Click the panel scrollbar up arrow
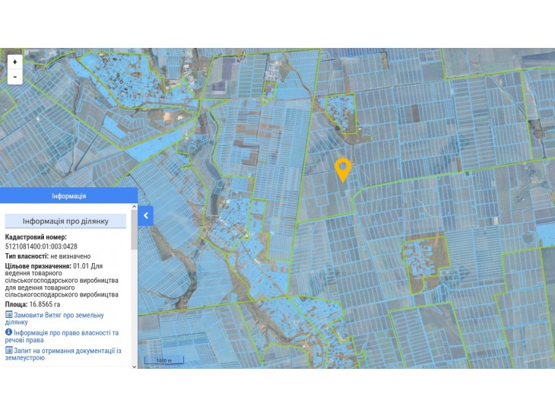The height and width of the screenshot is (416, 555). tap(134, 207)
